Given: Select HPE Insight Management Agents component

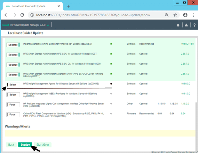Looking at the screenshot, I should tap(13, 85).
